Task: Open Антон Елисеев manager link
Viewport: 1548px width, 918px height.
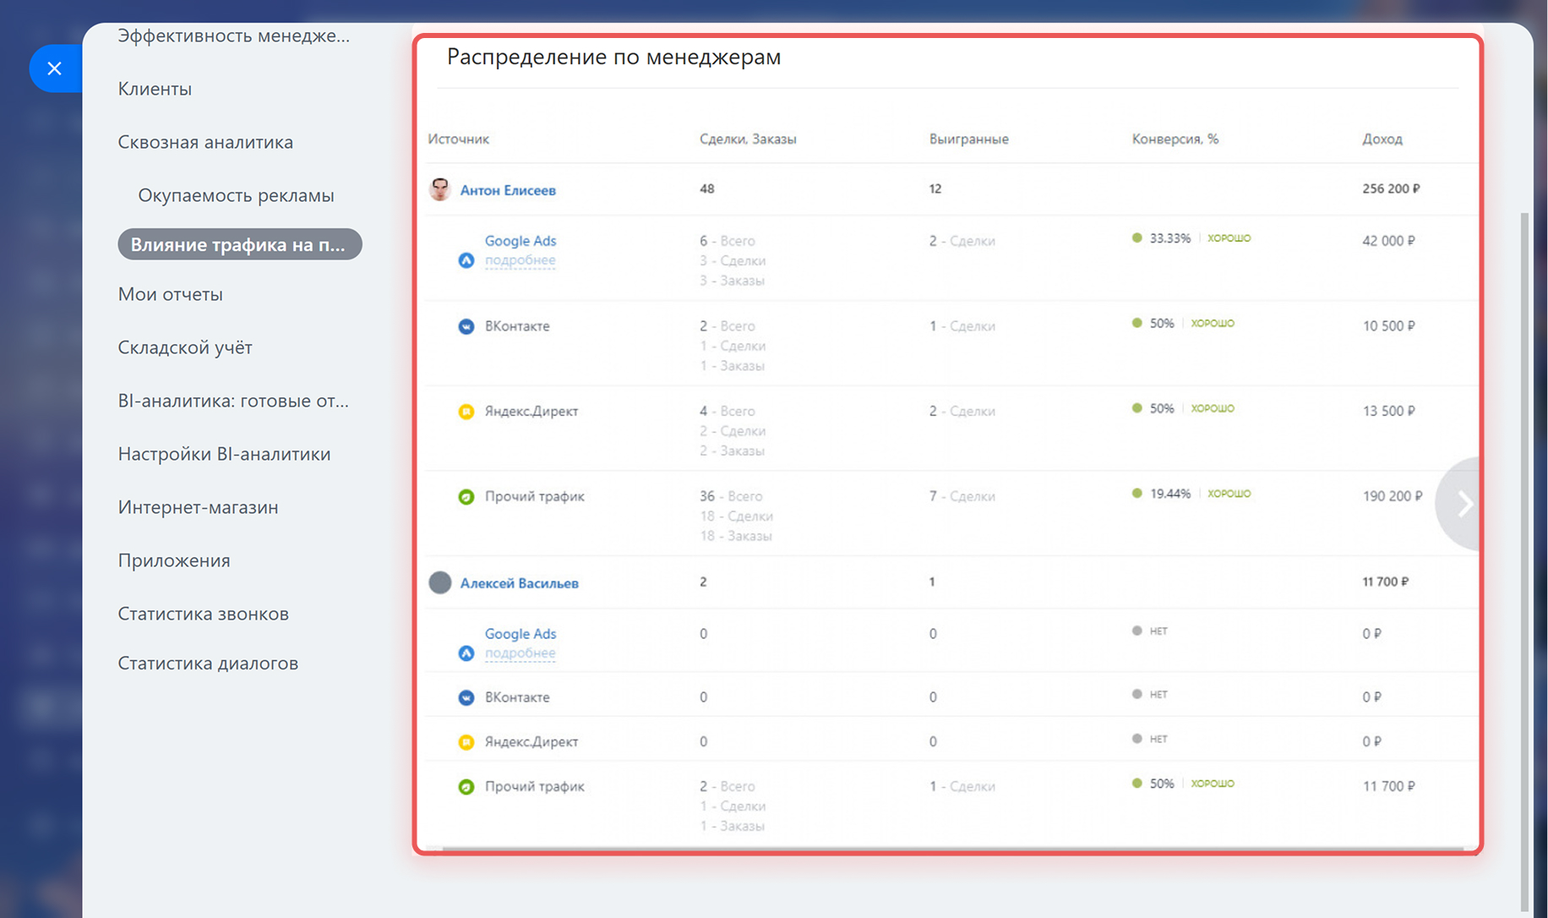Action: pyautogui.click(x=508, y=190)
